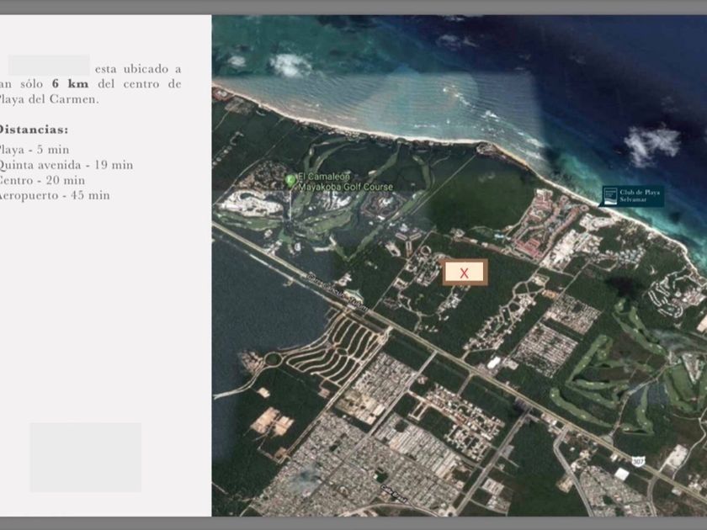Click the green El Camaleón golf pin
Screen dimensions: 707x530
[291, 179]
